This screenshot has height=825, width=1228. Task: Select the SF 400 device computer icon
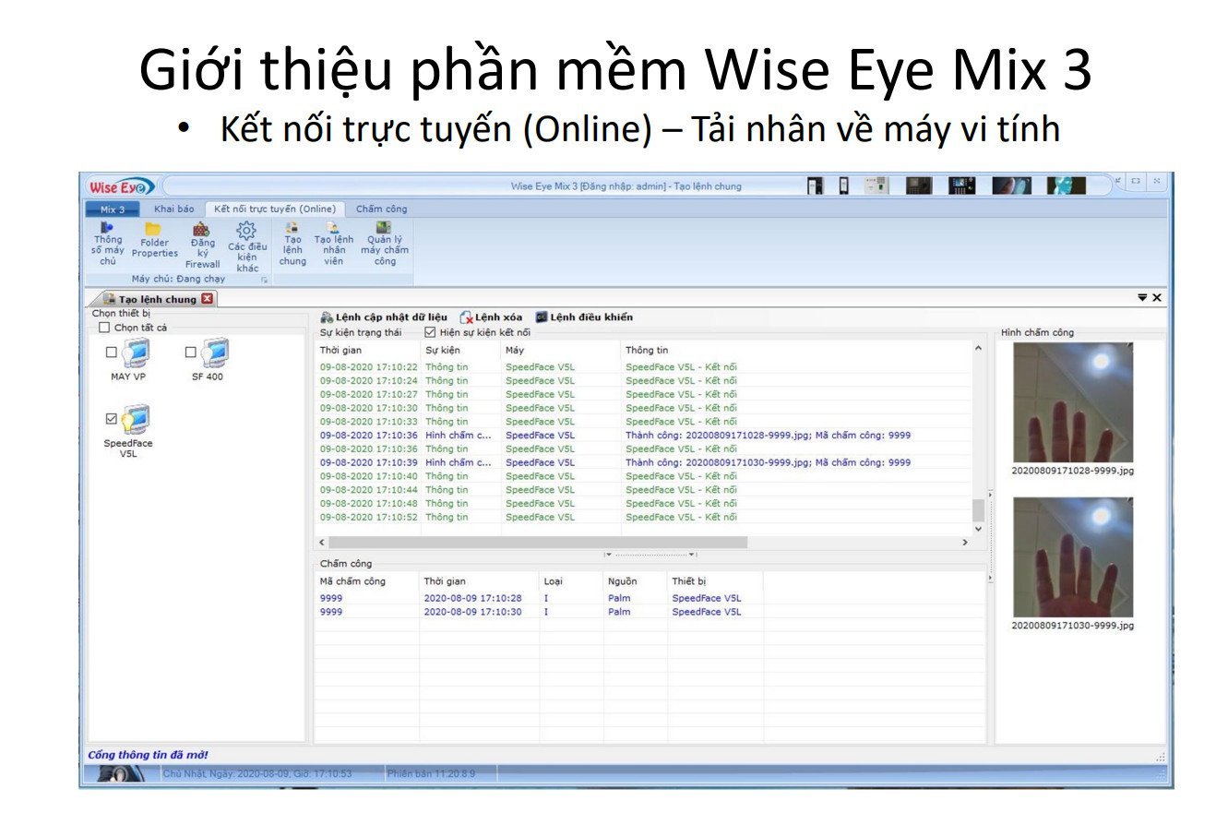(215, 353)
